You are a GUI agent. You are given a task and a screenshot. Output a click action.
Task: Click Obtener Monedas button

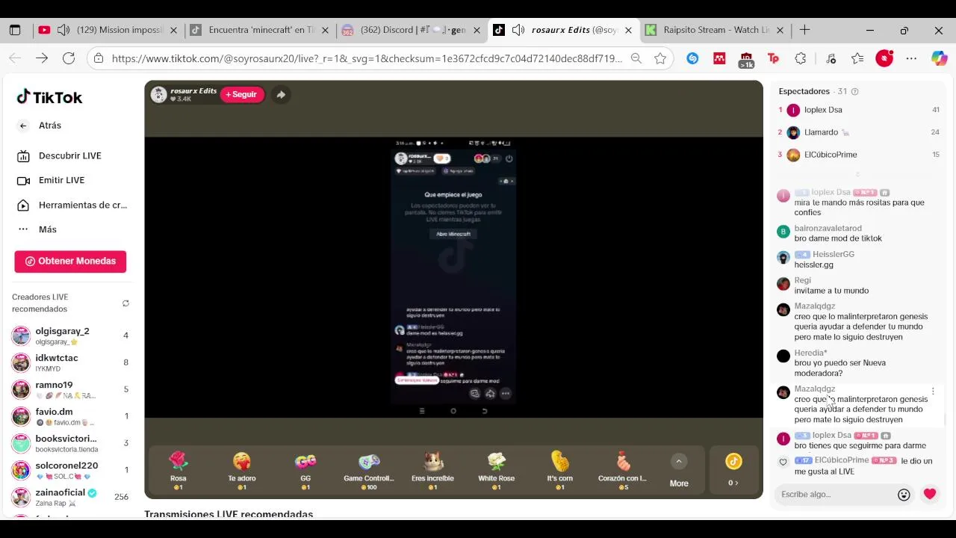click(x=70, y=261)
